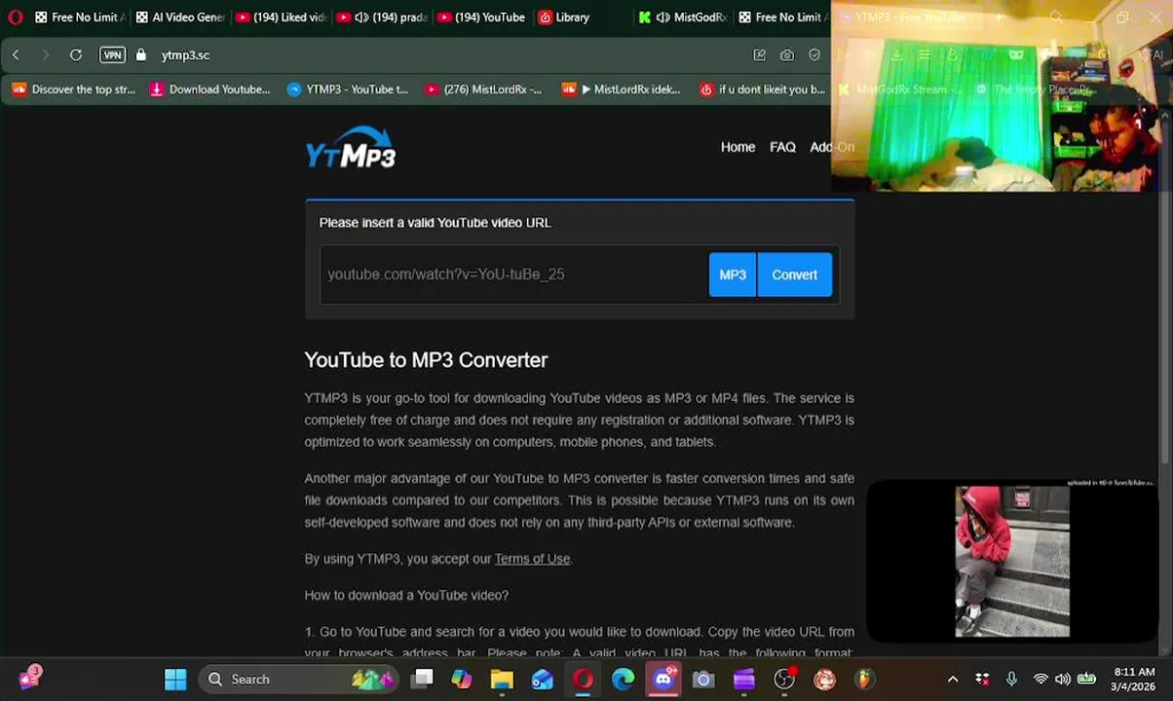Image resolution: width=1173 pixels, height=701 pixels.
Task: Switch to (194) Liked vid tab
Action: (x=282, y=17)
